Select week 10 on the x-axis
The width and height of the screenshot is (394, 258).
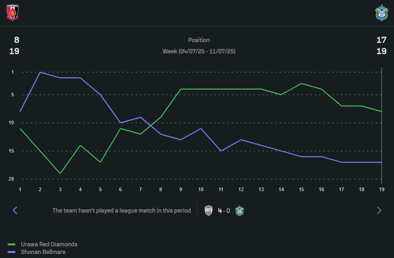(201, 189)
